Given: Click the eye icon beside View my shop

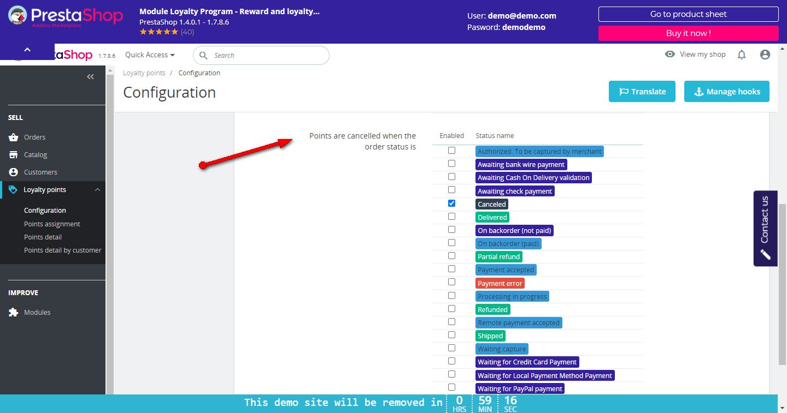Looking at the screenshot, I should coord(670,54).
